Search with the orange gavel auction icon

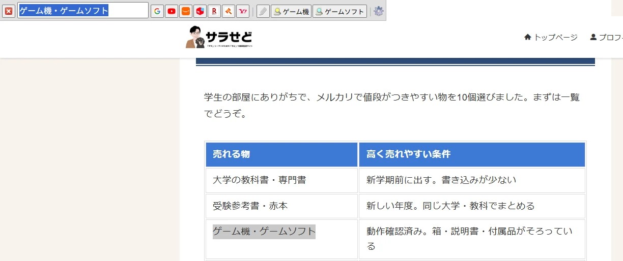(x=229, y=11)
